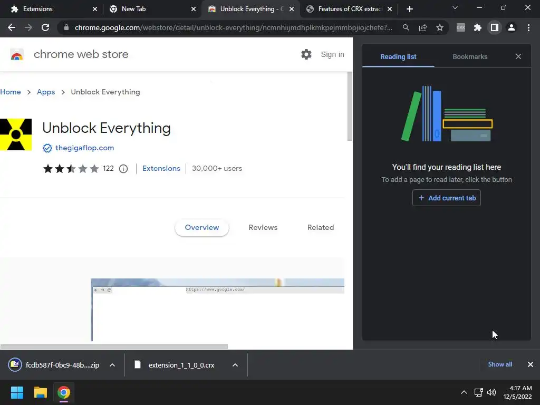
Task: Close the downloads bar
Action: point(531,364)
